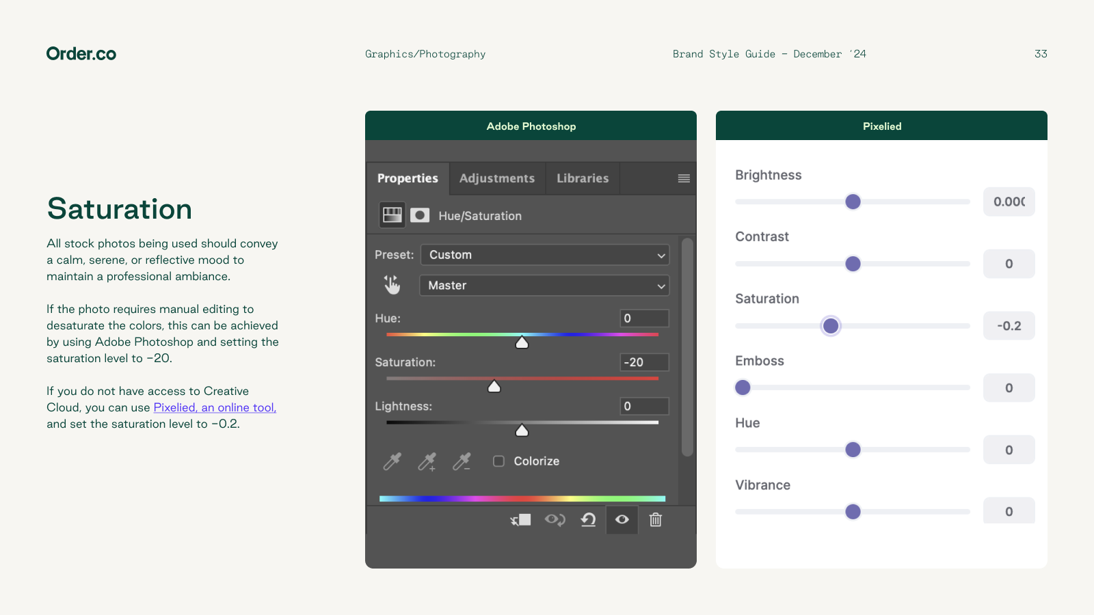Screen dimensions: 1094x615
Task: Click the Lightness slider handle
Action: pyautogui.click(x=522, y=430)
